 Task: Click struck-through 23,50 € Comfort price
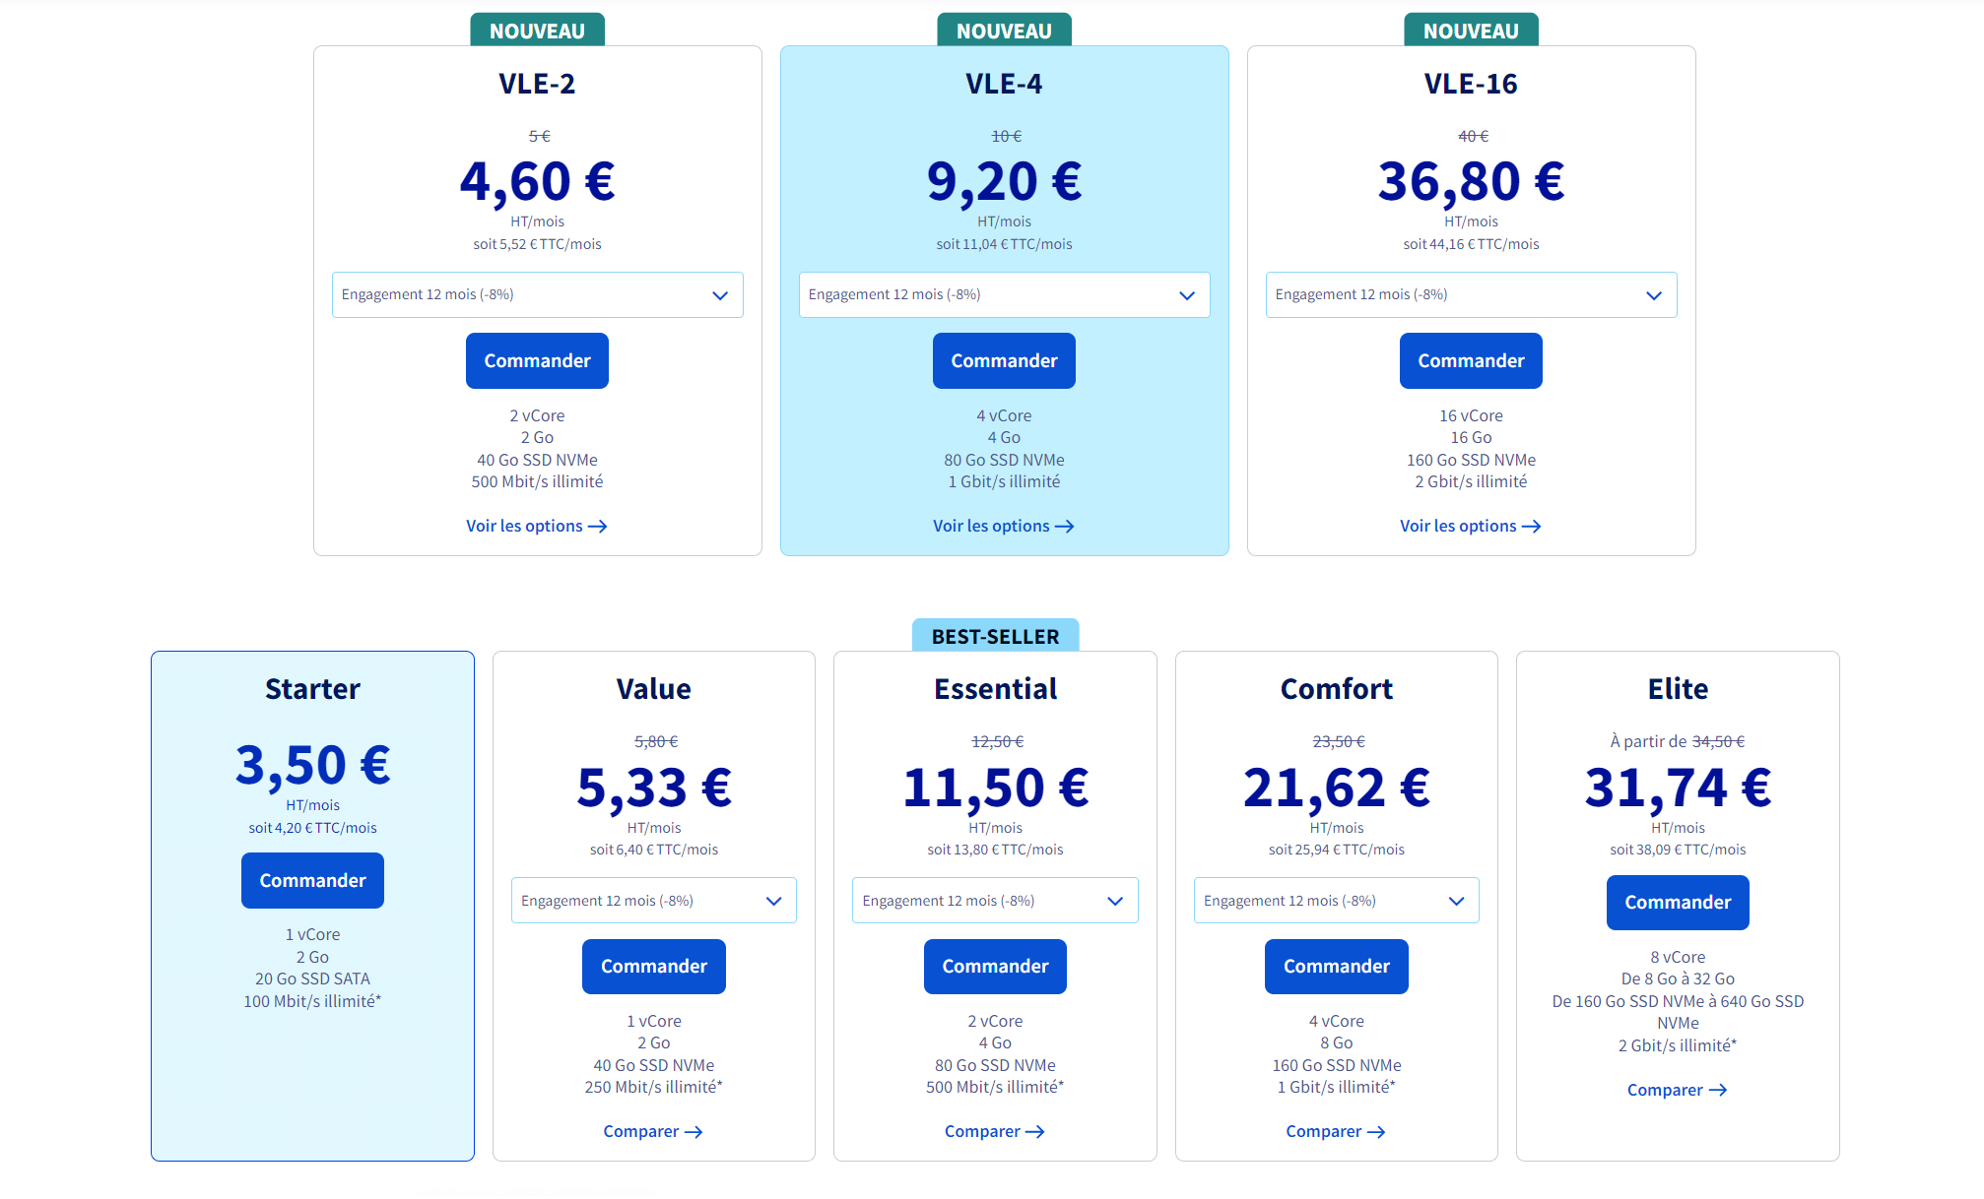pyautogui.click(x=1338, y=741)
